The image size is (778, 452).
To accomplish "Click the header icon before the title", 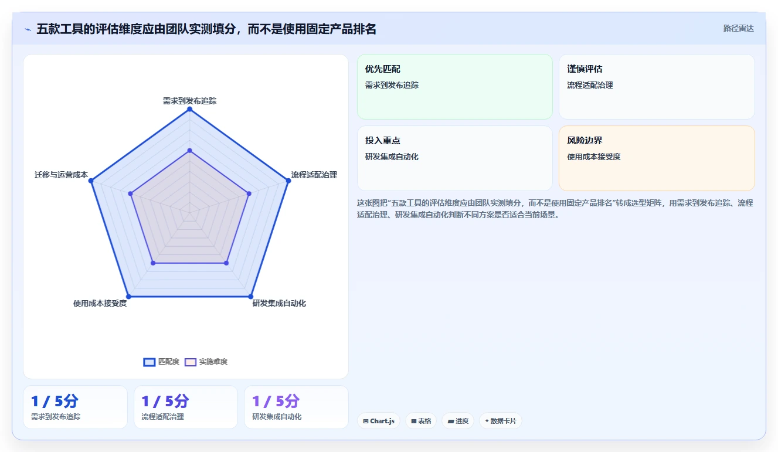I will [x=28, y=29].
